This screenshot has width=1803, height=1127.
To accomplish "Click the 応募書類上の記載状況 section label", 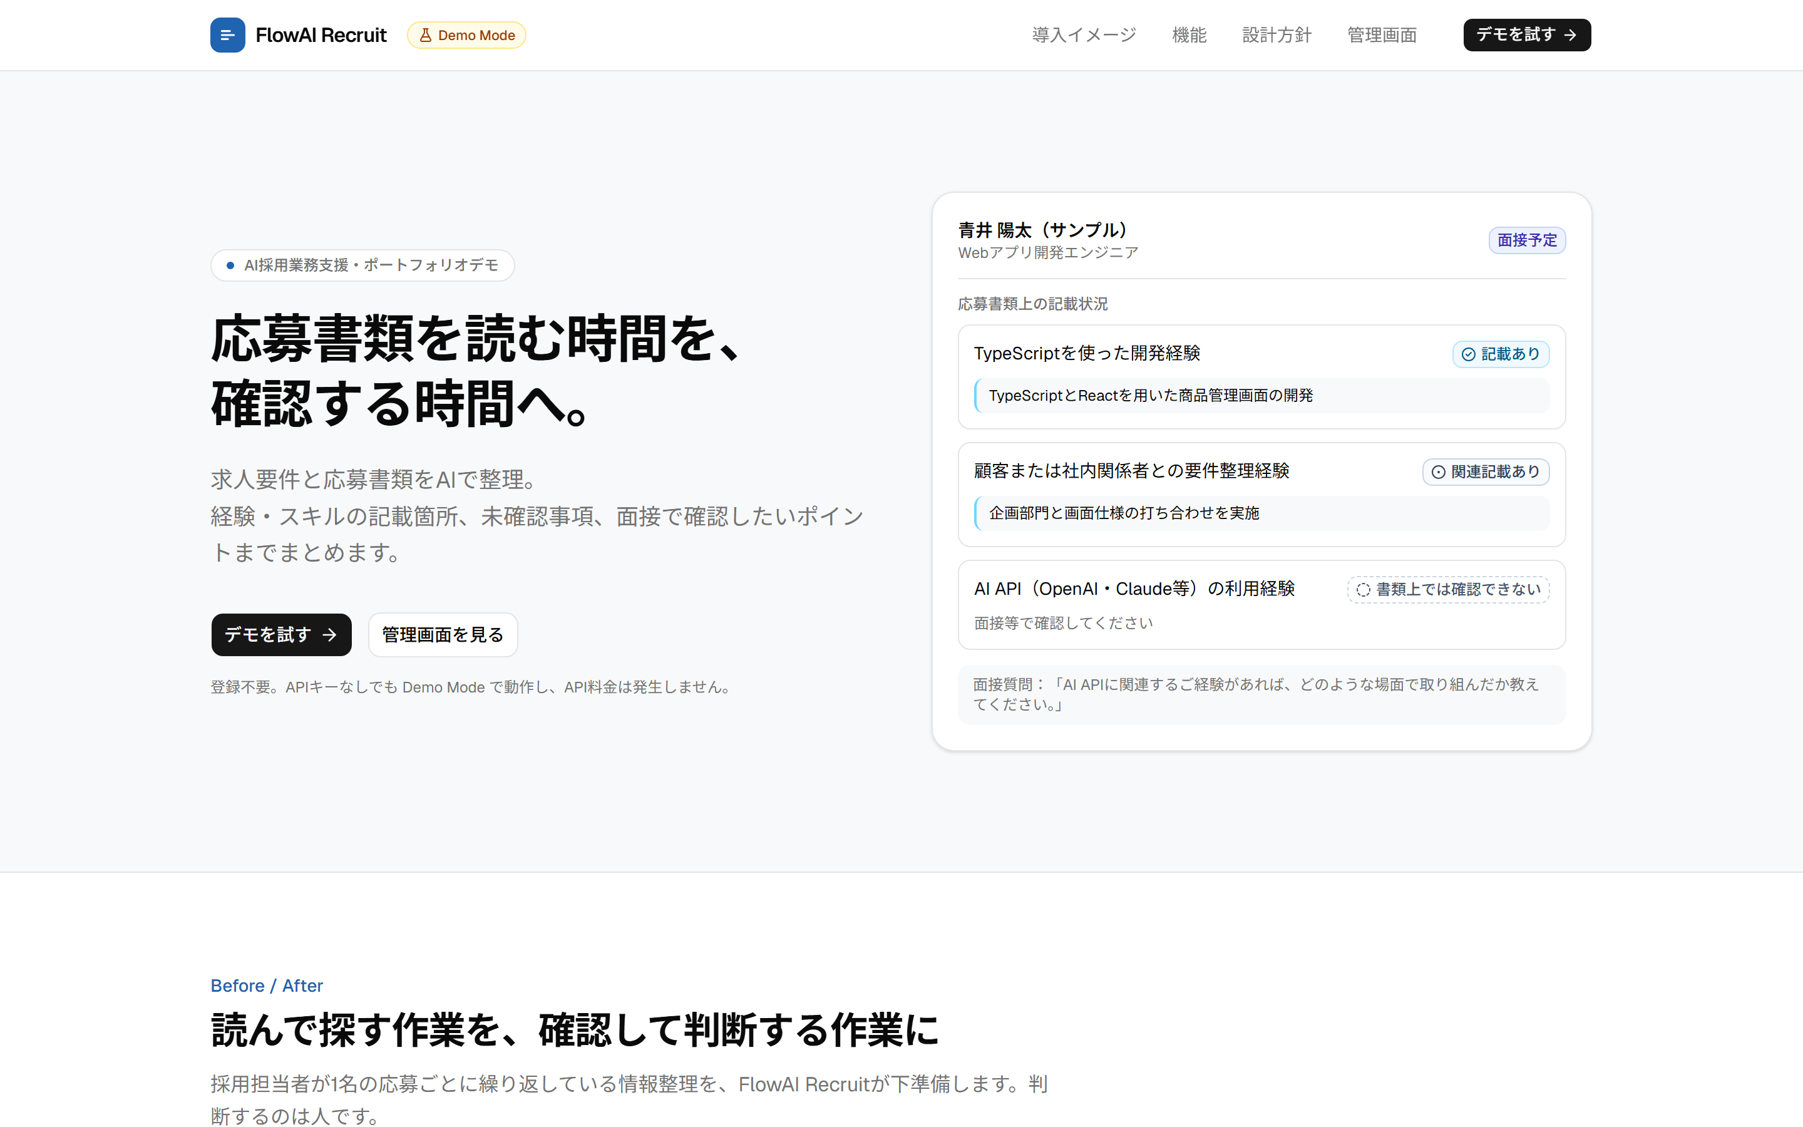I will (x=1032, y=304).
